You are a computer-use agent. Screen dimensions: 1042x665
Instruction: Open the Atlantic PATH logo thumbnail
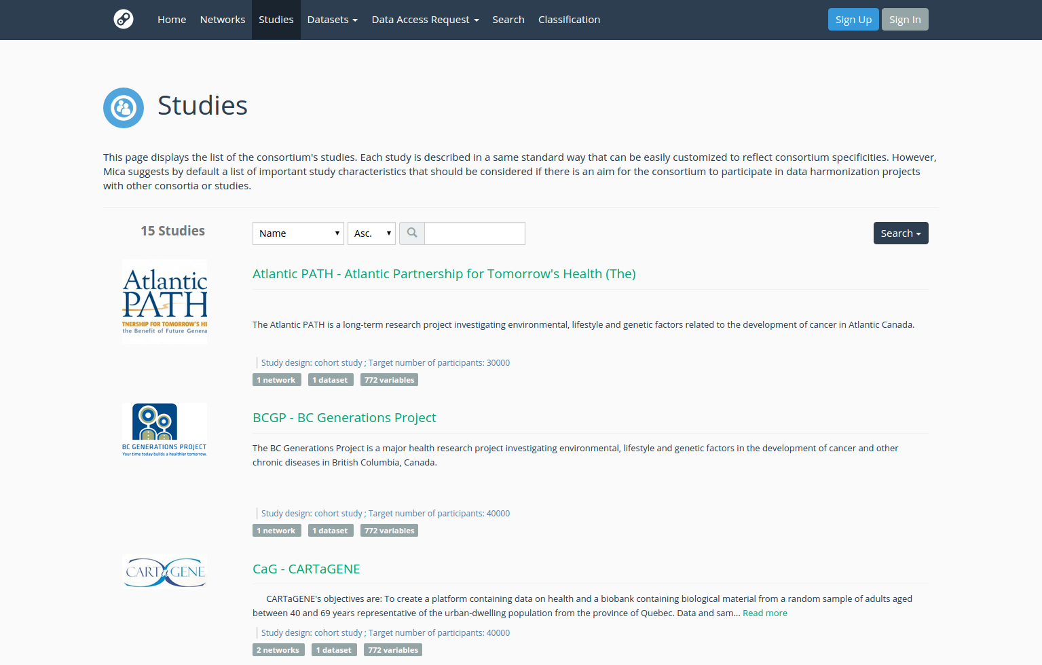tap(165, 301)
